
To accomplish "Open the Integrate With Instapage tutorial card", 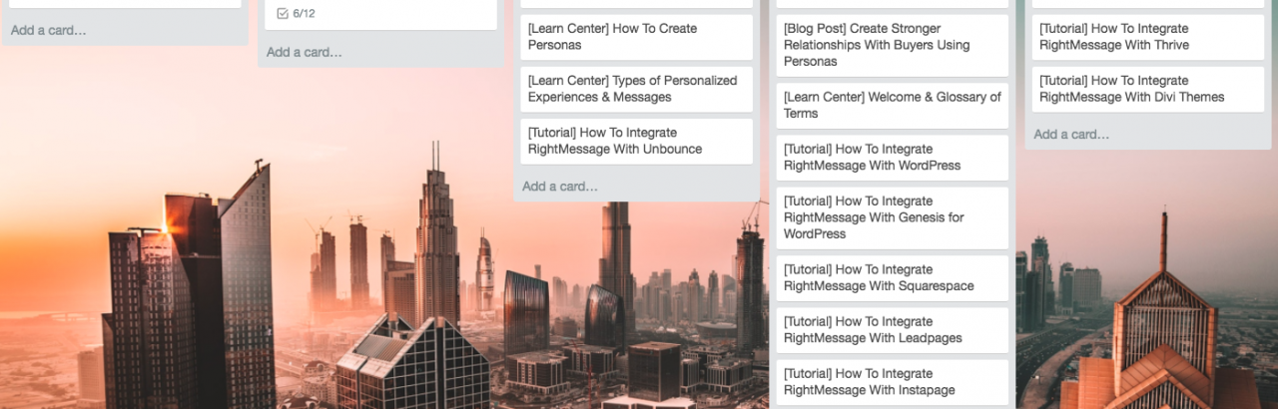I will 892,381.
